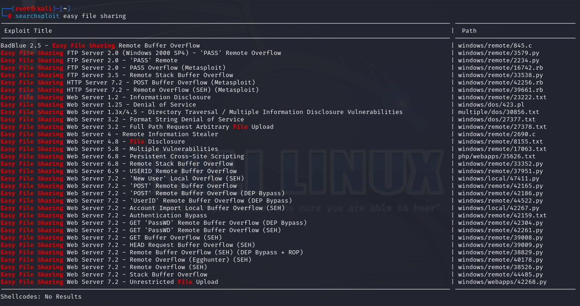Click Web Server 7.2 Authentication Bypass title
Screen dimensions: 580x306
(x=104, y=216)
